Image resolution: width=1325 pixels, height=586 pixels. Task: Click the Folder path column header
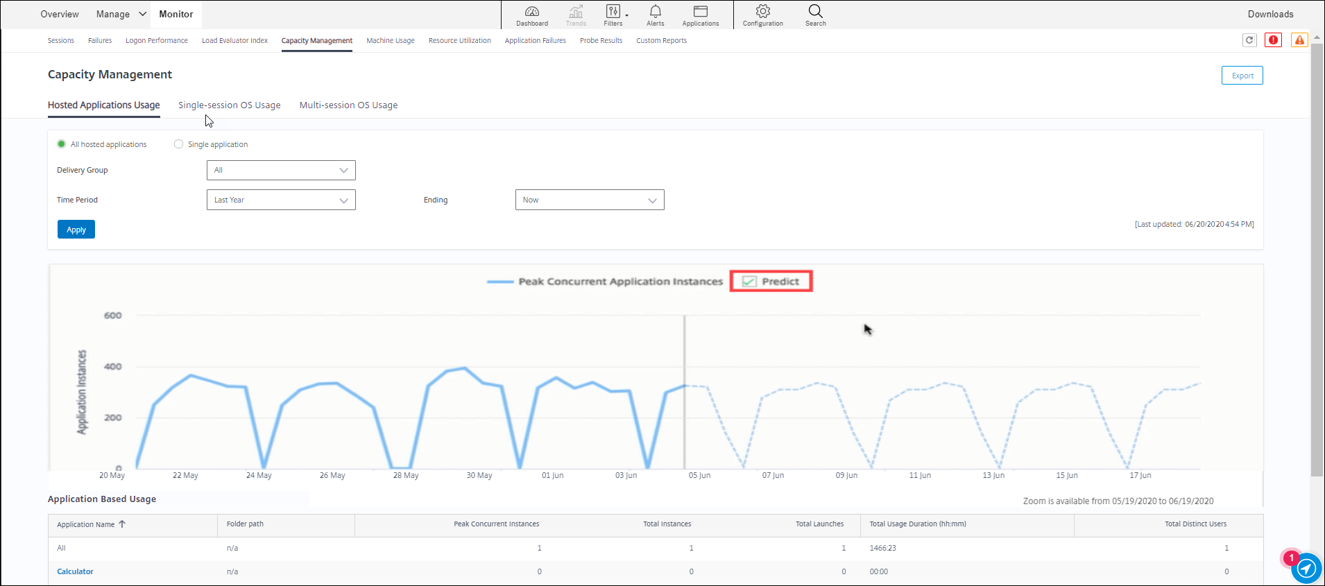click(x=245, y=524)
